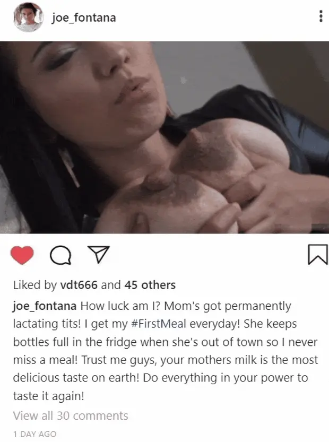
Task: Open the #FirstMeal hashtag
Action: 159,324
